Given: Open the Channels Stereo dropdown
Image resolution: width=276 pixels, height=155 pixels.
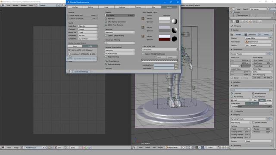Looking at the screenshot, I should [88, 29].
